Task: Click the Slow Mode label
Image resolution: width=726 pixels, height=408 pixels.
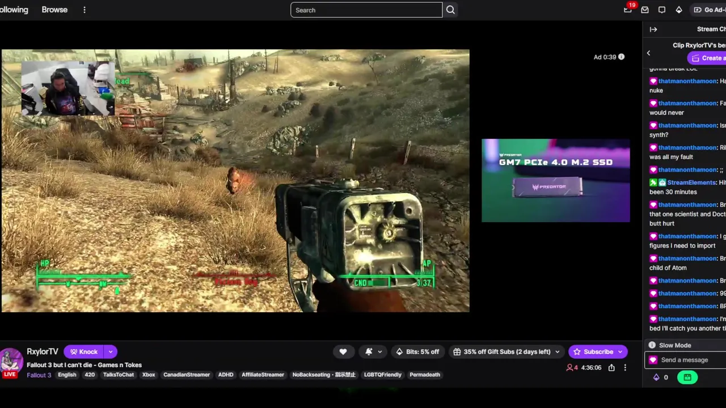Action: point(675,345)
